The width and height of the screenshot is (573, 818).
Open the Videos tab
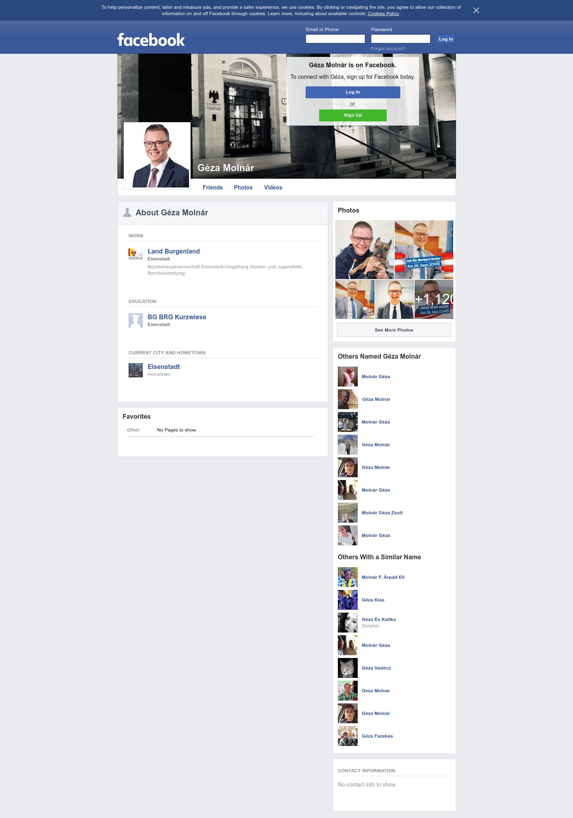pos(273,187)
